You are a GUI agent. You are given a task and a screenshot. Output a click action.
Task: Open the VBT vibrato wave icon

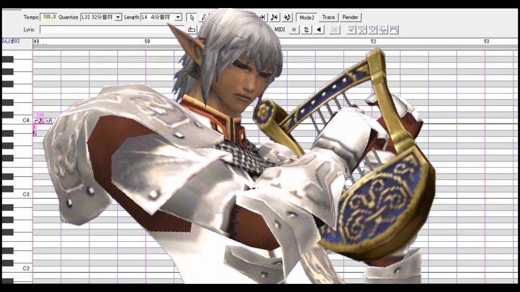(383, 29)
